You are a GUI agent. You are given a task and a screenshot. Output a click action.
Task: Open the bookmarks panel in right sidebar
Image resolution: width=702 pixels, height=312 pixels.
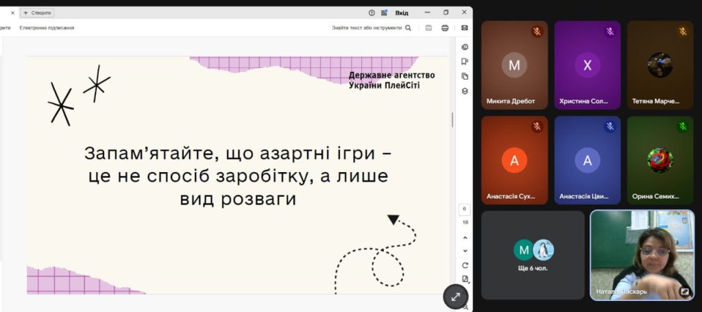pos(465,62)
